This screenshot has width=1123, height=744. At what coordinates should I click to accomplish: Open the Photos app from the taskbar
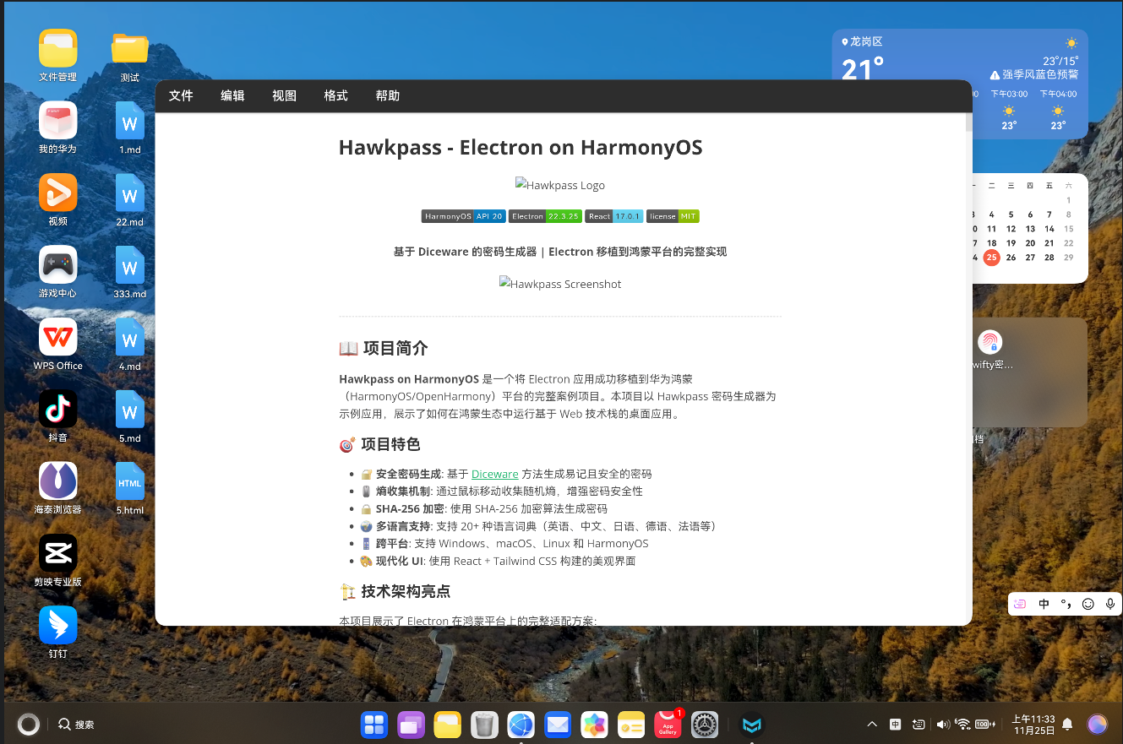pos(594,724)
